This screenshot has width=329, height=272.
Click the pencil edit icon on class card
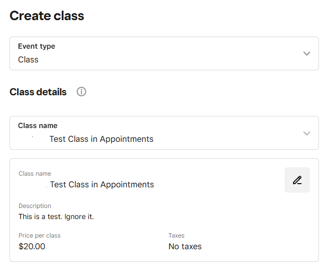click(x=297, y=180)
